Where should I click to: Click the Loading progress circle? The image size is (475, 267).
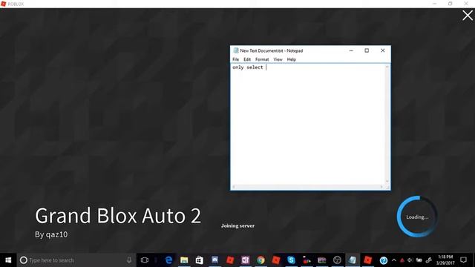click(417, 217)
